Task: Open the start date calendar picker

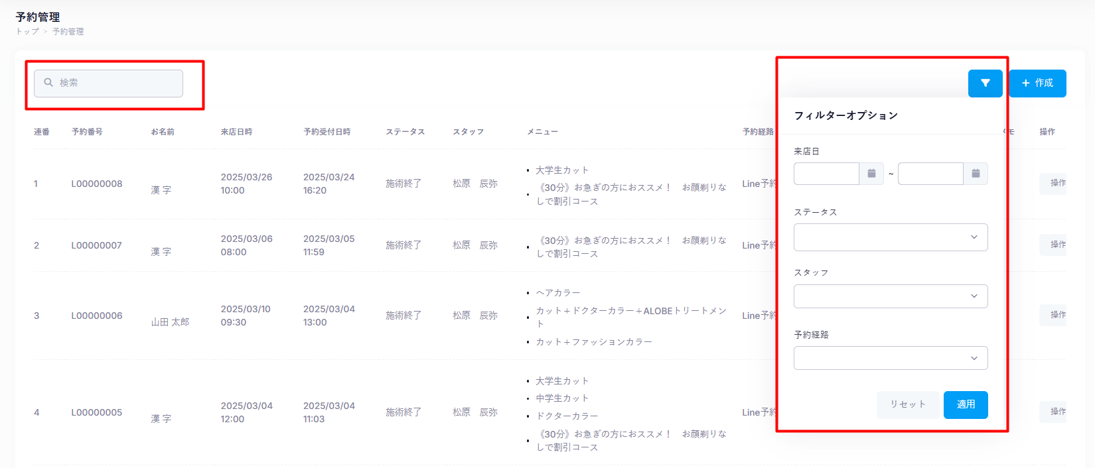Action: (871, 174)
